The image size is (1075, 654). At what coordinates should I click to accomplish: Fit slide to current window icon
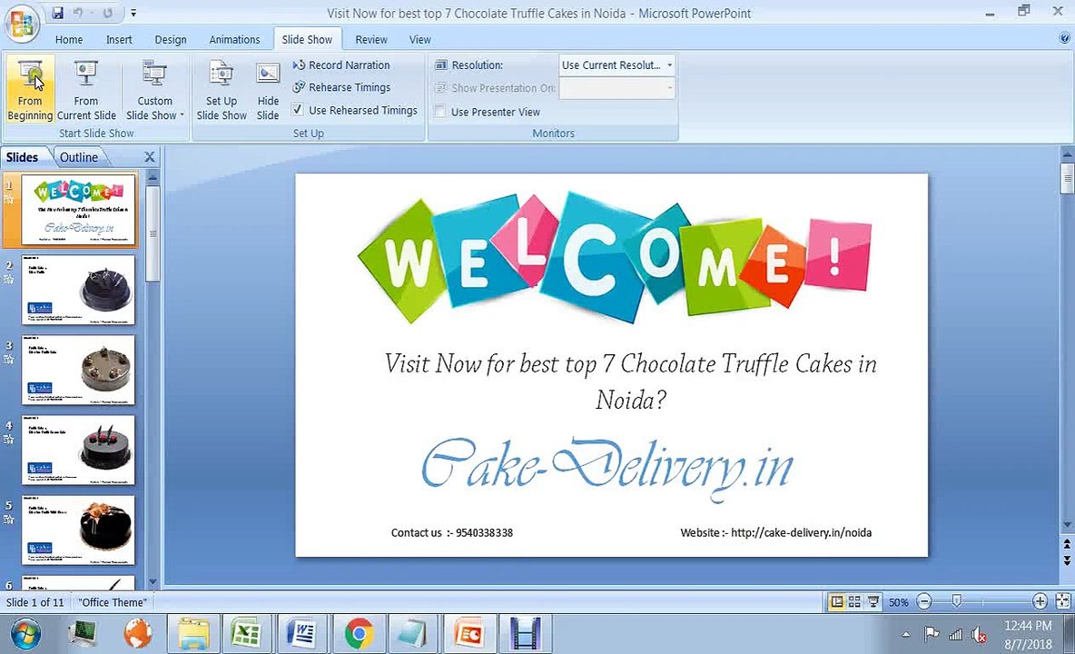coord(1063,602)
